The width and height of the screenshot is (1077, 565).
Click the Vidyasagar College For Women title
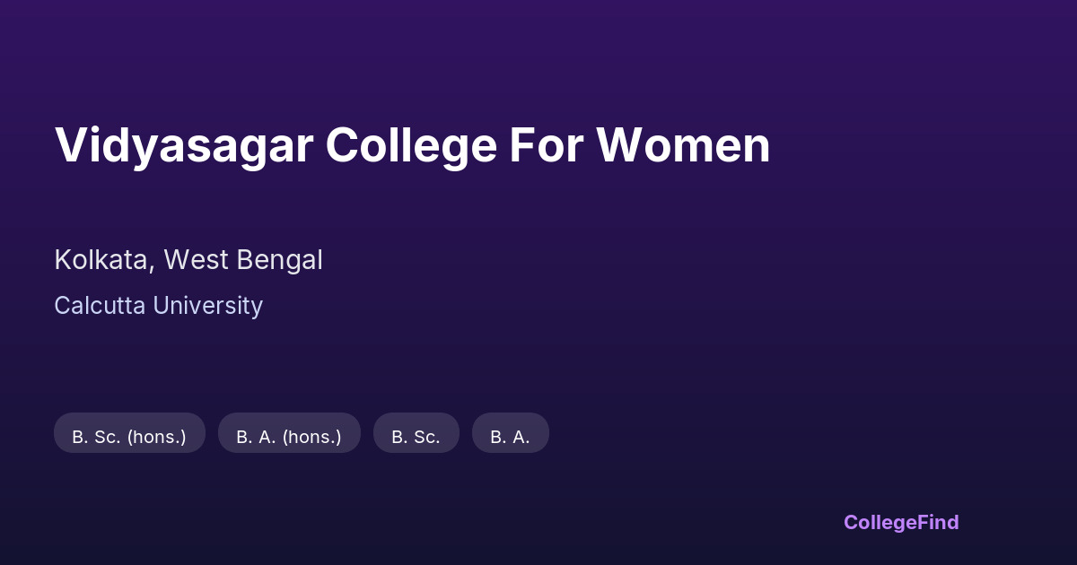pyautogui.click(x=412, y=145)
